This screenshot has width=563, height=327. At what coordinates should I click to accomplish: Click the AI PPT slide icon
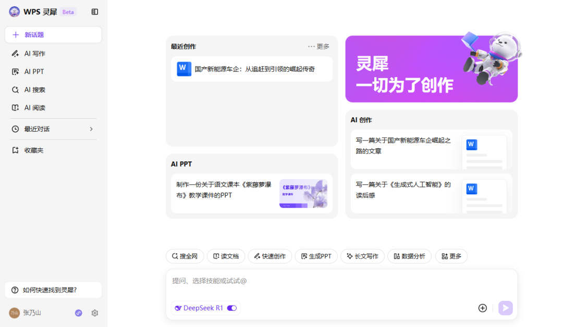(15, 72)
